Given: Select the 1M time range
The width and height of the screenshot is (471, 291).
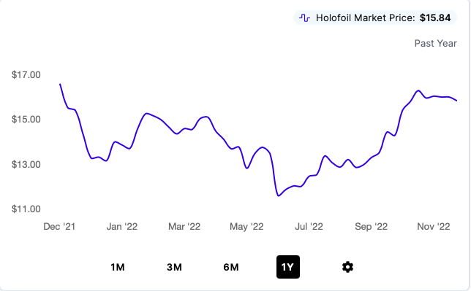Looking at the screenshot, I should point(118,267).
